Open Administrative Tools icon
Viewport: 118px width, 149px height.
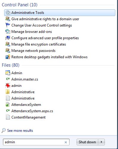[x=8, y=13]
